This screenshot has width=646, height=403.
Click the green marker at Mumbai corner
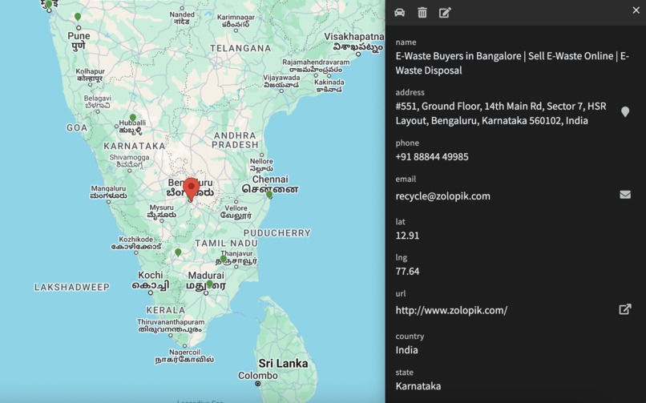pyautogui.click(x=49, y=4)
